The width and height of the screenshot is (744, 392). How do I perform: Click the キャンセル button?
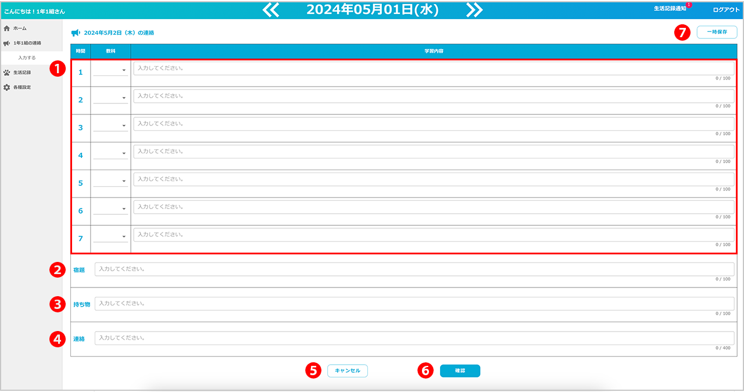348,371
